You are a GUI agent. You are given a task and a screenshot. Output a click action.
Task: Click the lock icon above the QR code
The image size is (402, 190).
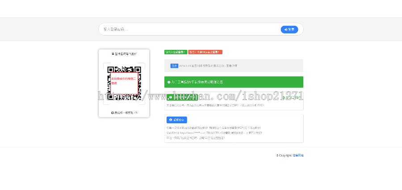point(113,54)
